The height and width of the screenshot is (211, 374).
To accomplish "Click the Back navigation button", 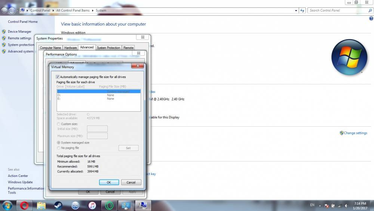I will [x=4, y=10].
